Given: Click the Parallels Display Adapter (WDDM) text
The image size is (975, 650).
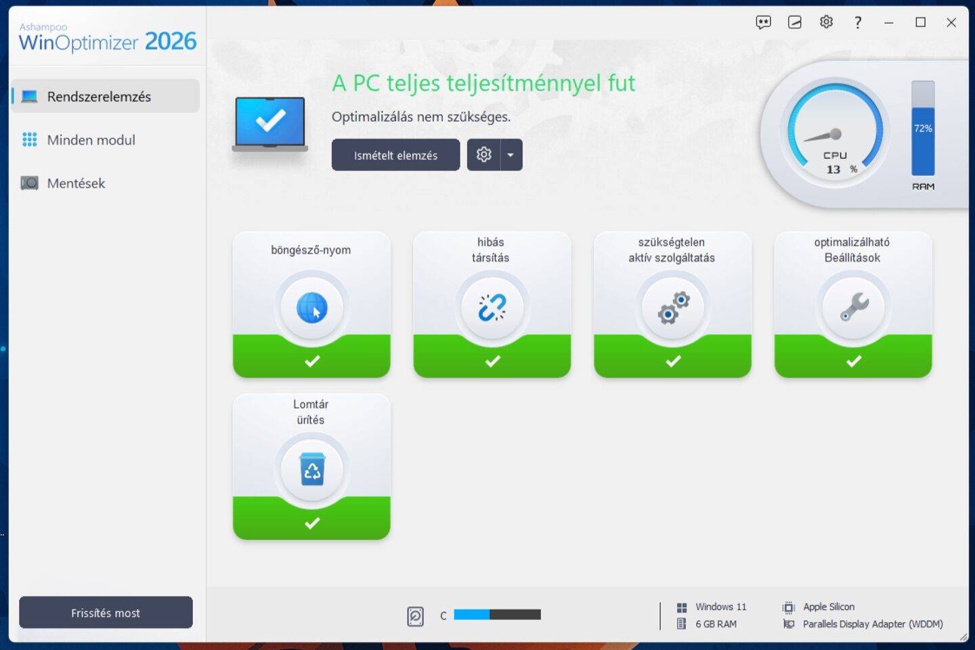Looking at the screenshot, I should (x=873, y=624).
